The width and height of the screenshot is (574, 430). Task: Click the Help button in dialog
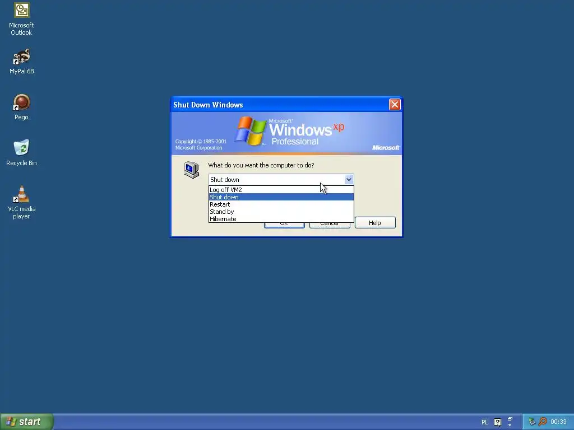375,223
